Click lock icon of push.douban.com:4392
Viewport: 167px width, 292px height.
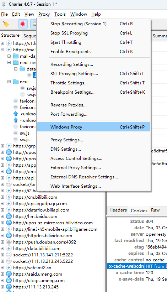[9, 242]
